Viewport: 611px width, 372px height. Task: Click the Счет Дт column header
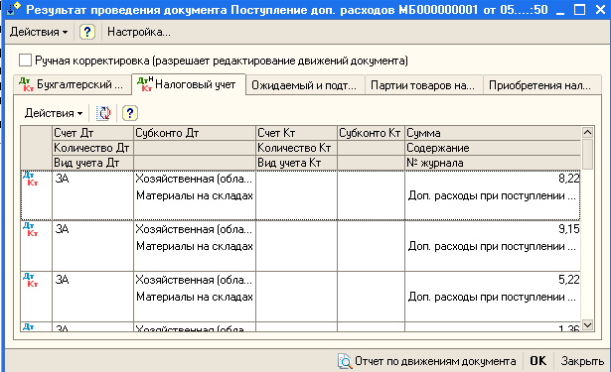point(92,133)
